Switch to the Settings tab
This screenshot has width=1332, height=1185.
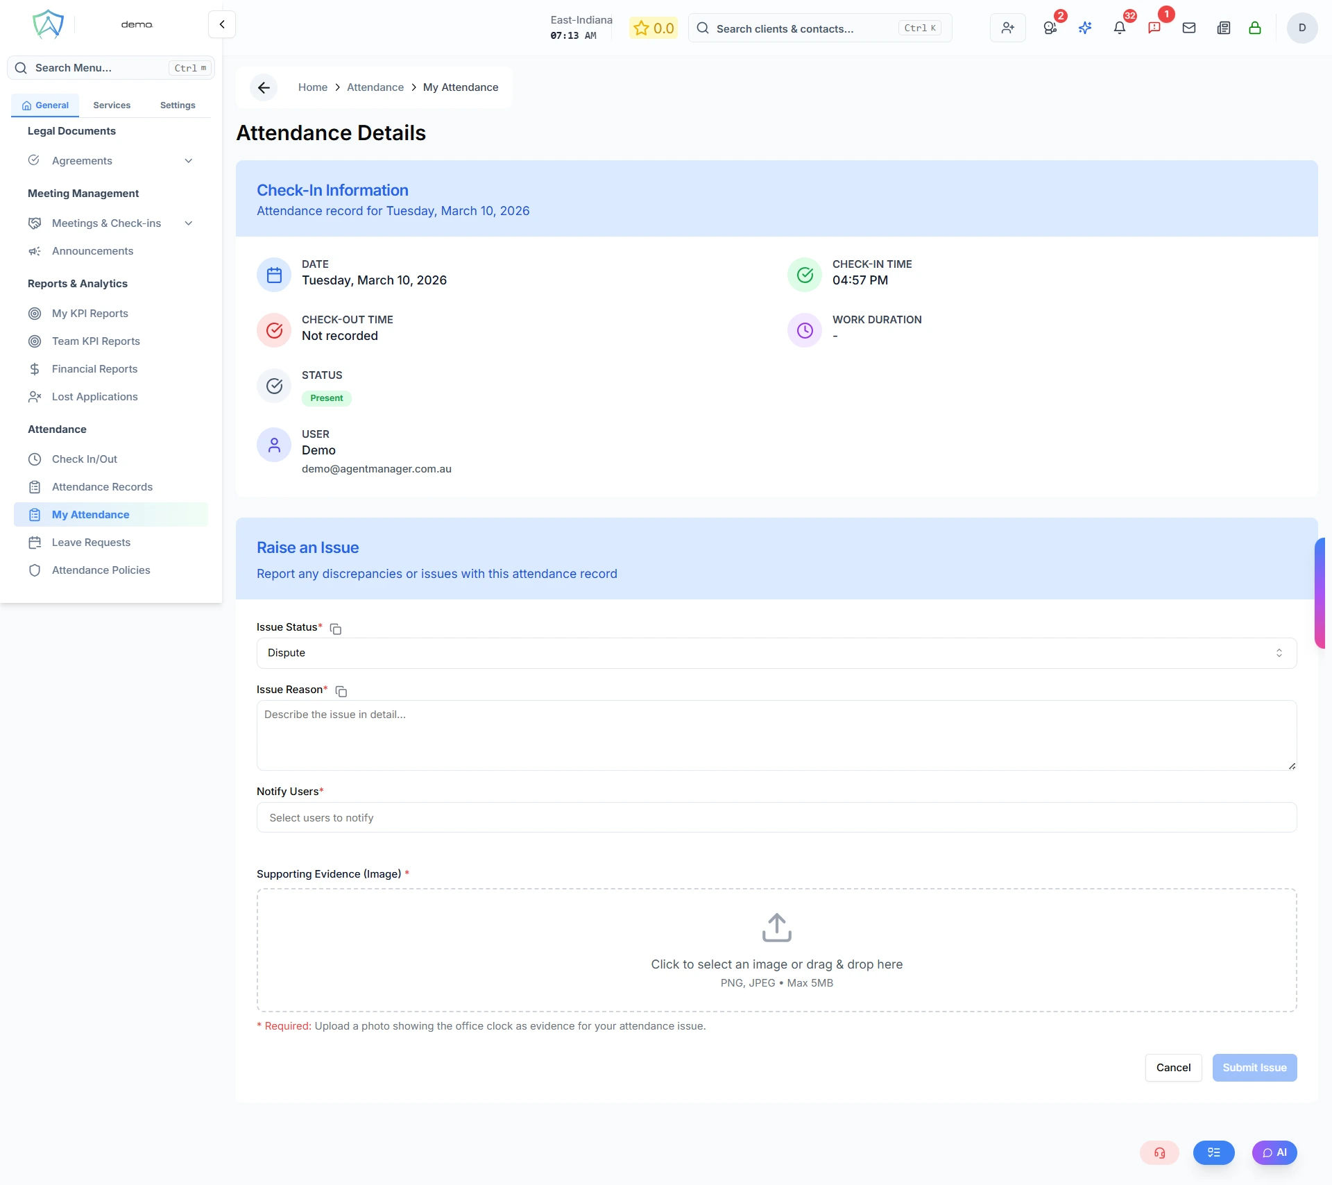(x=178, y=105)
